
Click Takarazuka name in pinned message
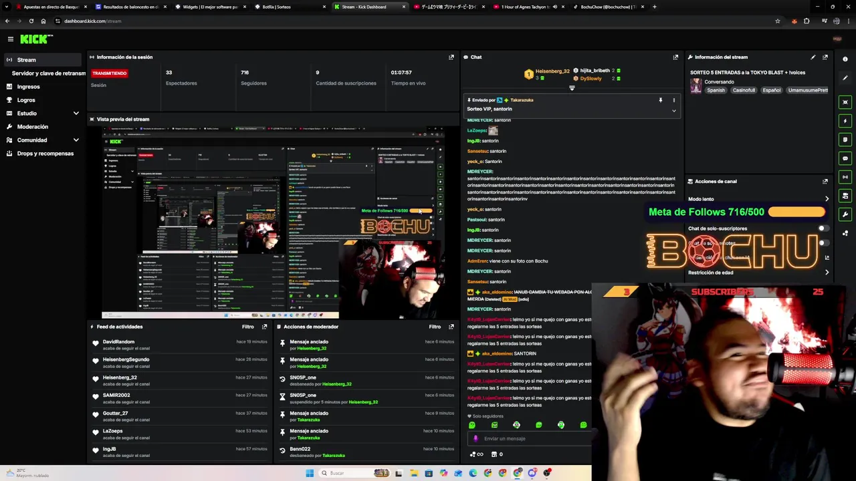(522, 100)
